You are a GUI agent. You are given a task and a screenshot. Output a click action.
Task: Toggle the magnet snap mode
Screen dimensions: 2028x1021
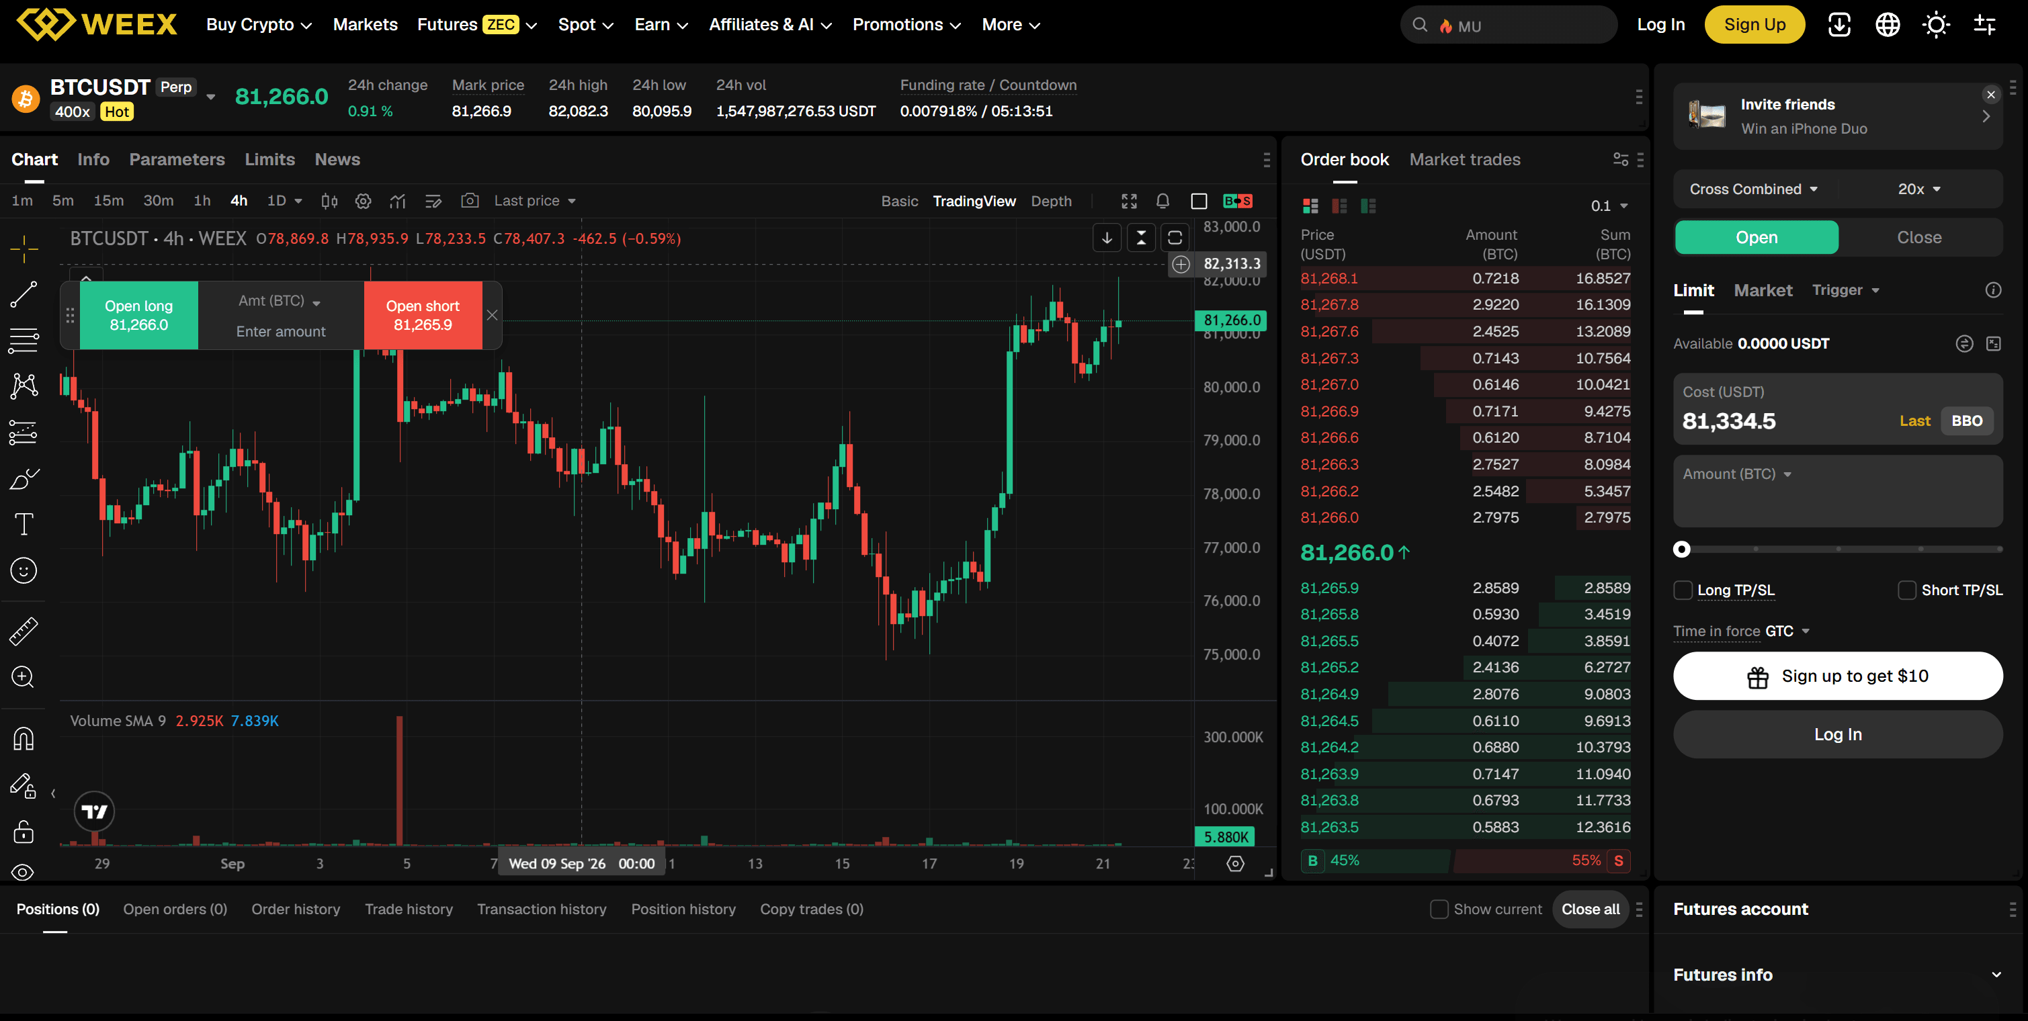tap(24, 738)
